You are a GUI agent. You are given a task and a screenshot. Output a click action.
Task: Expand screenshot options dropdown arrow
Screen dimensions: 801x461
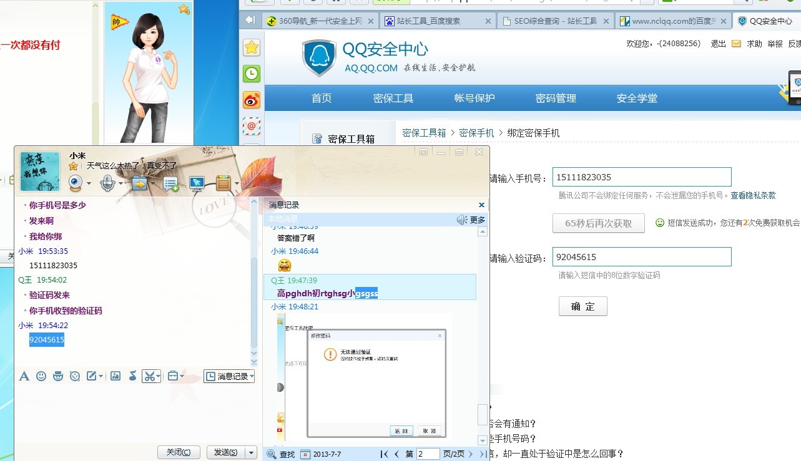coord(158,376)
